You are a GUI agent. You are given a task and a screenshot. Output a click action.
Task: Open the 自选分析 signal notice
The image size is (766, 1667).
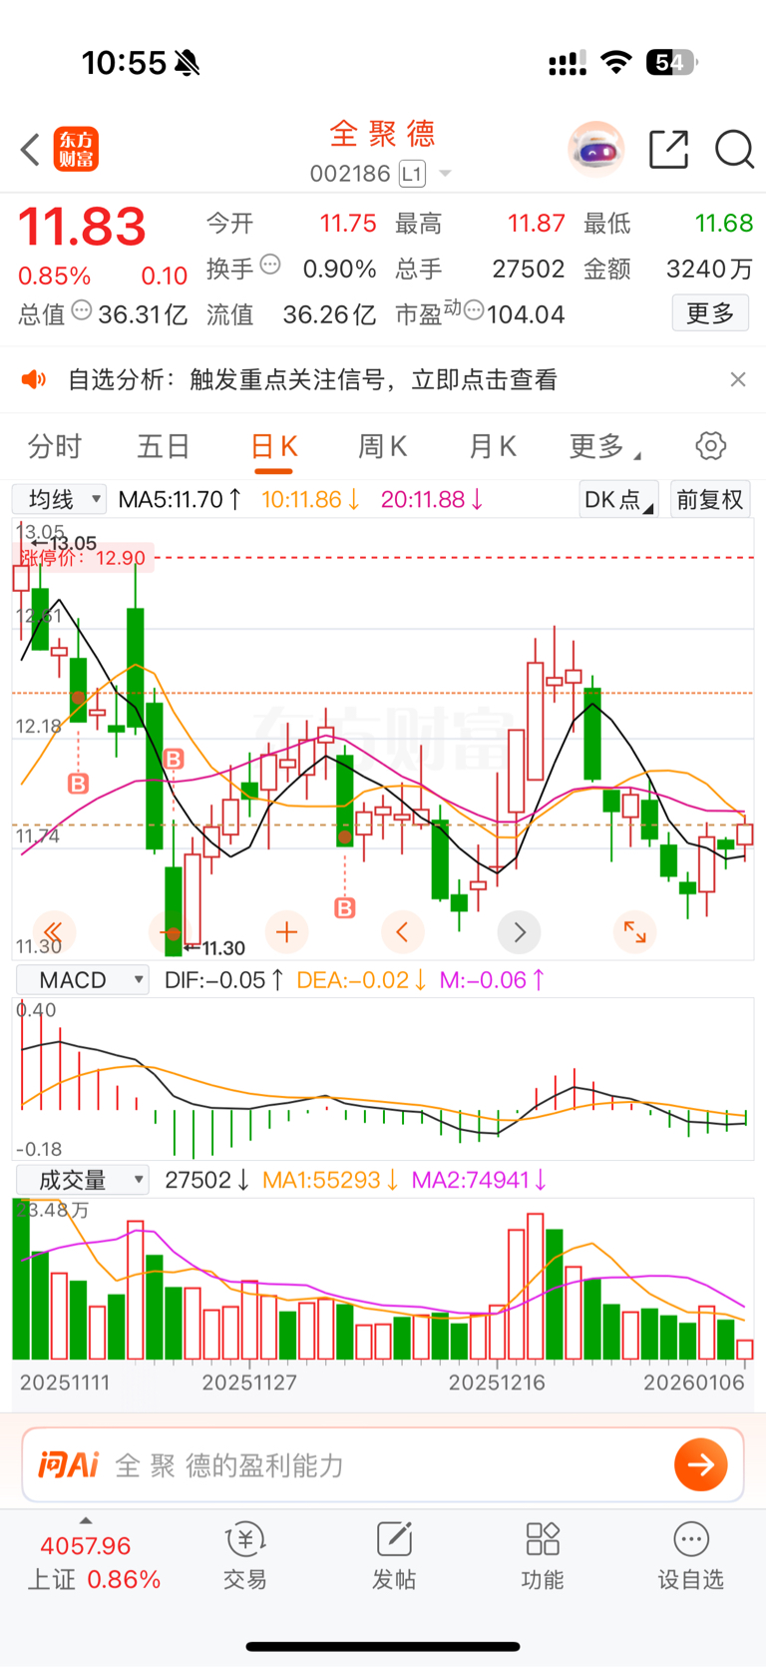(x=312, y=379)
